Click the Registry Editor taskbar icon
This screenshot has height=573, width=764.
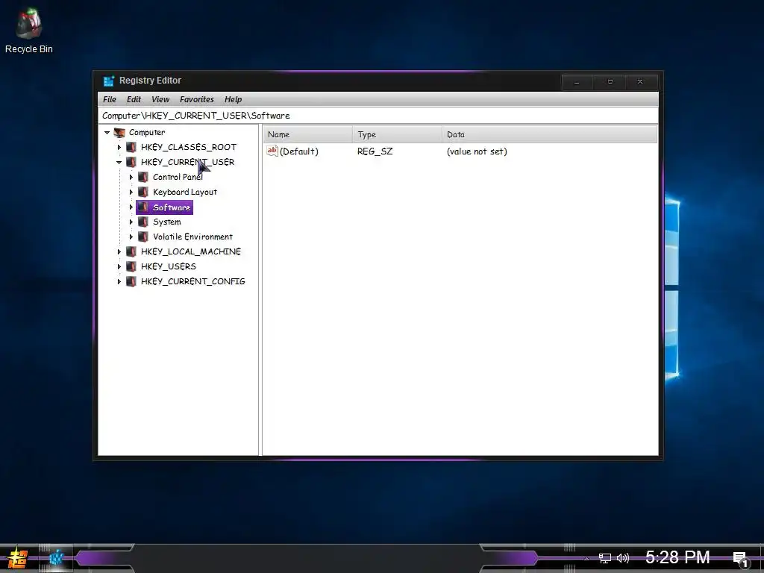tap(56, 557)
